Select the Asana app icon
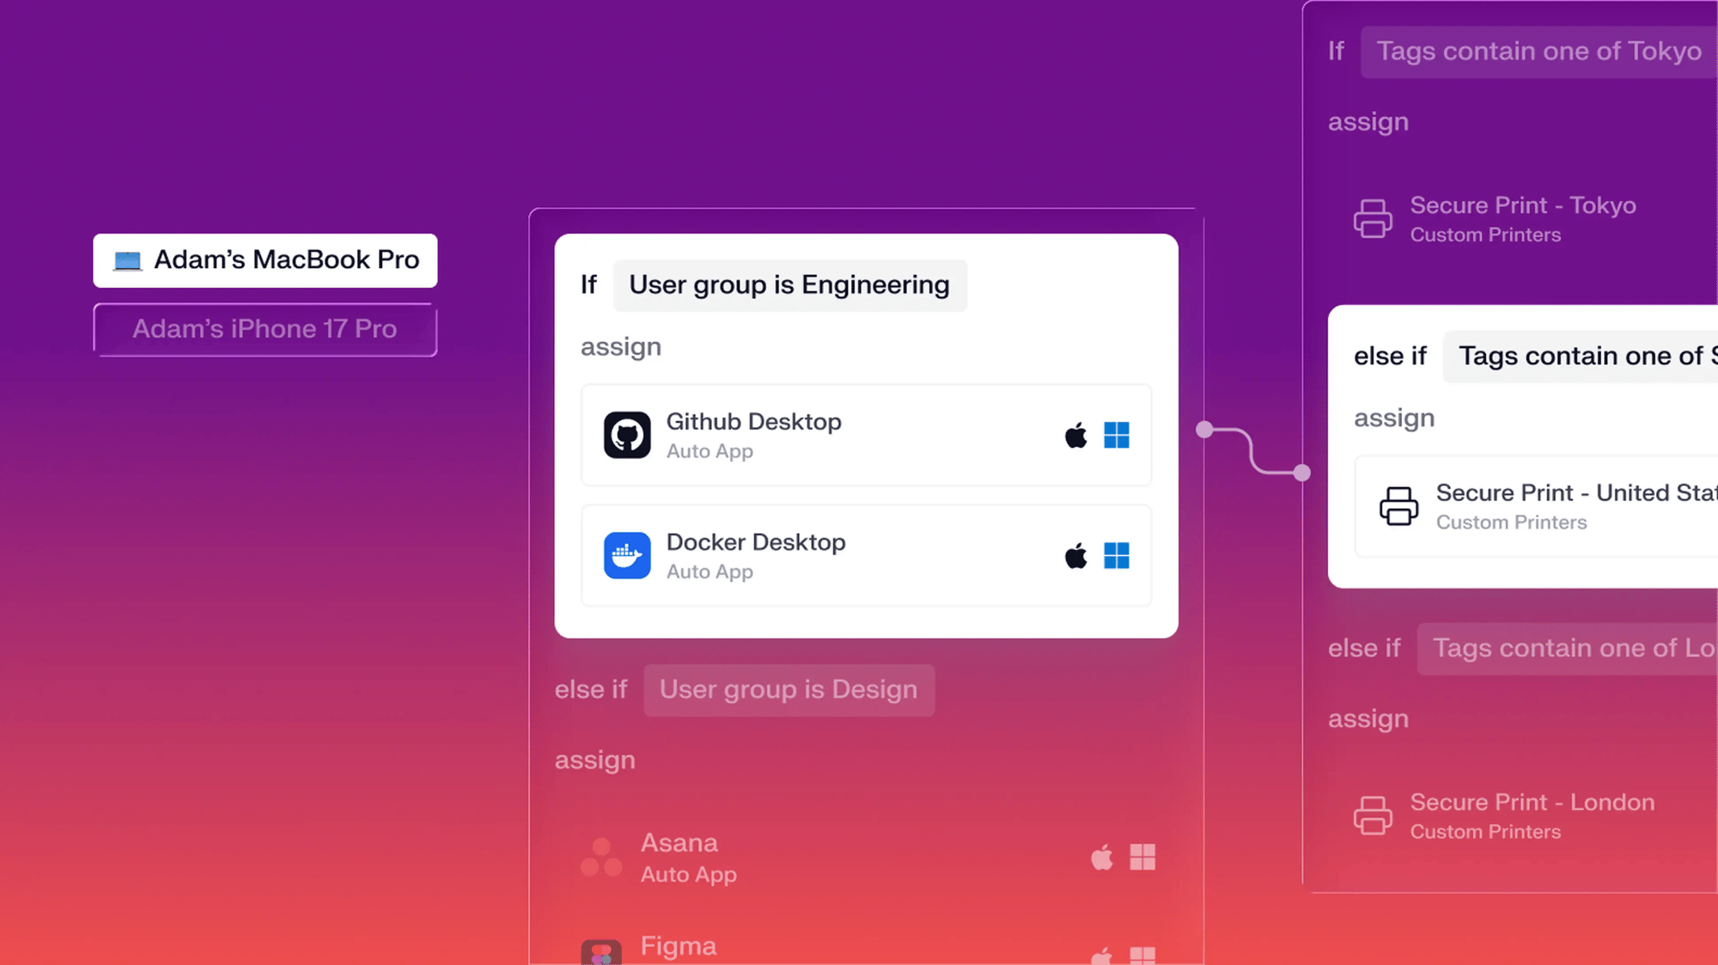This screenshot has width=1718, height=965. point(602,856)
